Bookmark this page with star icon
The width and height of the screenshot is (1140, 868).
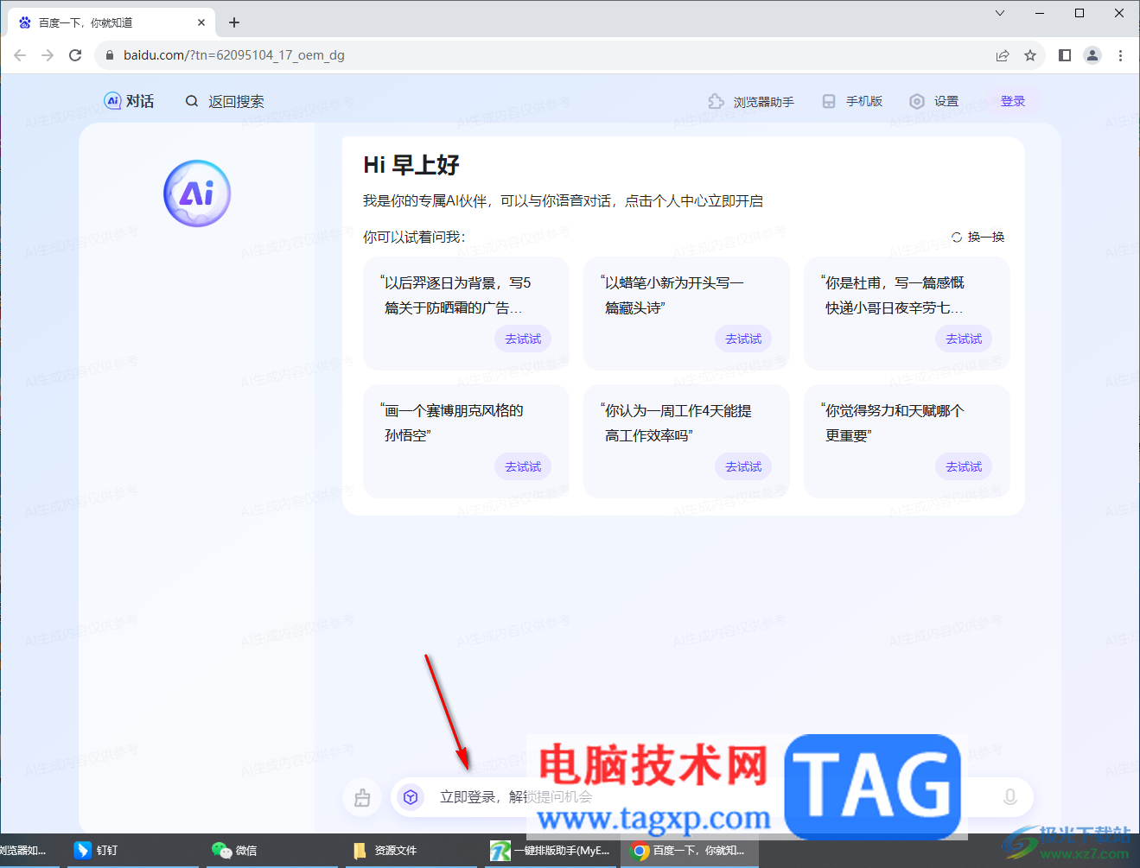(1030, 55)
